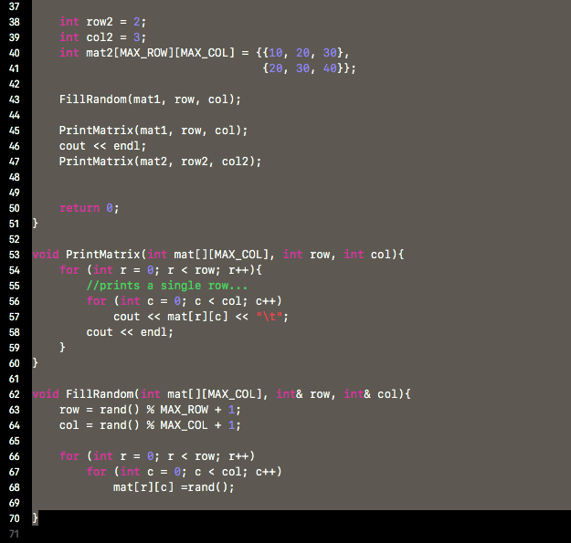Click line number 68 in the gutter
The image size is (571, 543).
(15, 487)
